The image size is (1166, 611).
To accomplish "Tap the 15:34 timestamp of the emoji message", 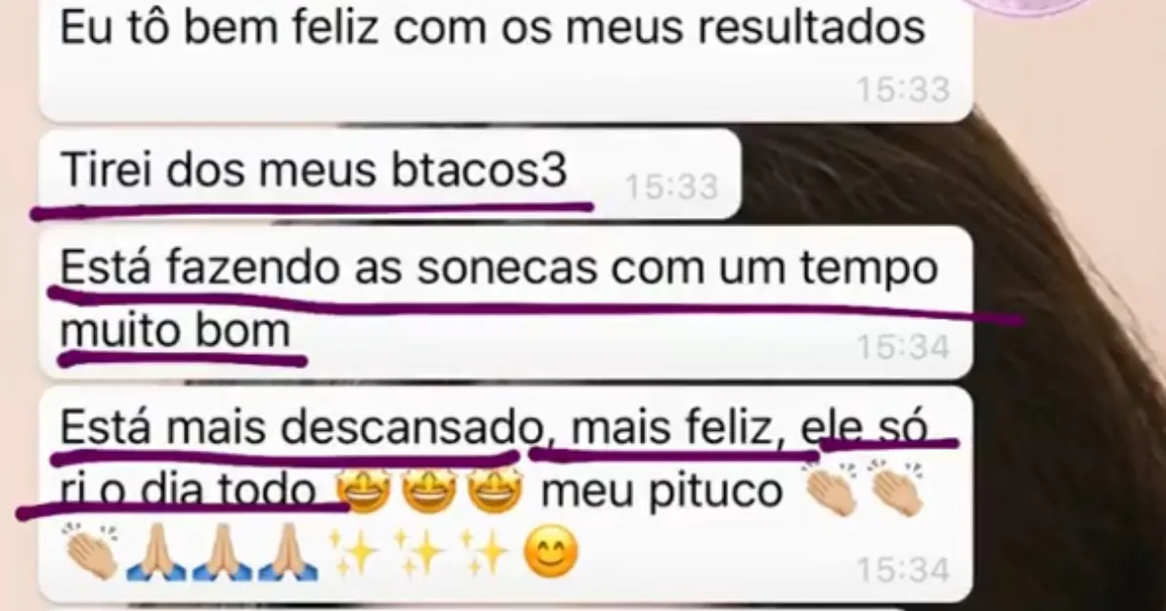I will (903, 571).
